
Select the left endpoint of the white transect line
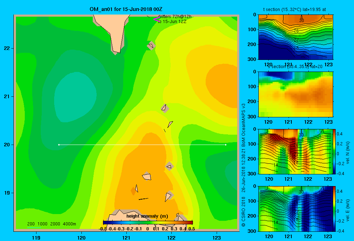(59, 145)
